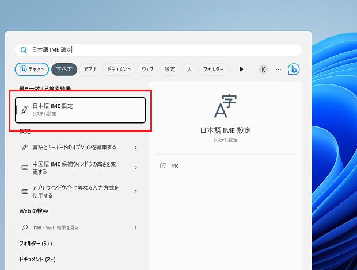Switch to the 人 filter tab
The height and width of the screenshot is (270, 357).
click(189, 70)
